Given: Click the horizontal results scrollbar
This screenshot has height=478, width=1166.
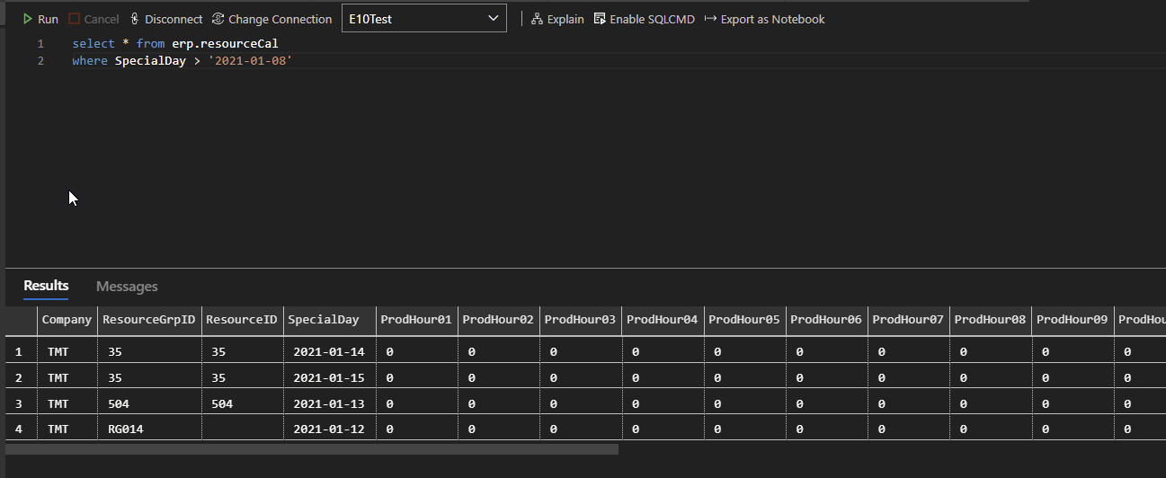Looking at the screenshot, I should tap(312, 449).
